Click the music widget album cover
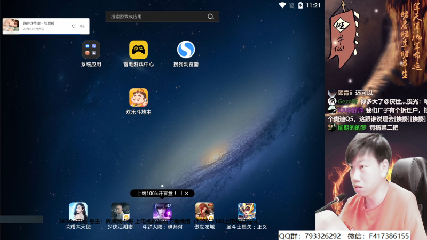The height and width of the screenshot is (240, 427). click(11, 26)
